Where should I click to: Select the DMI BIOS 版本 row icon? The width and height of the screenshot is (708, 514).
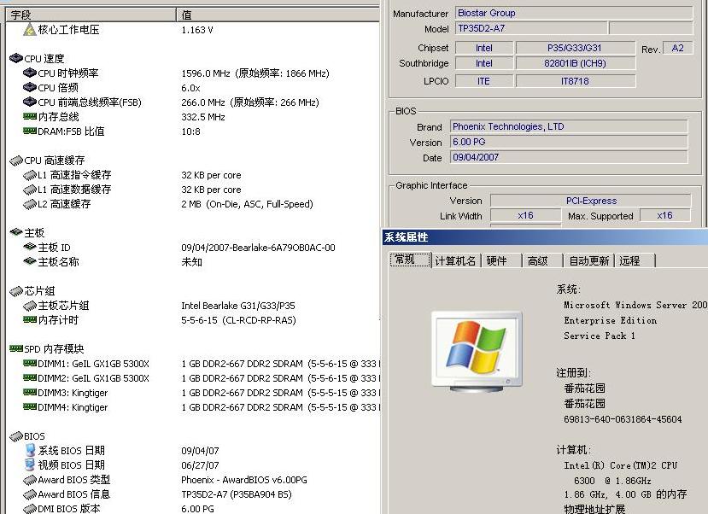point(30,509)
